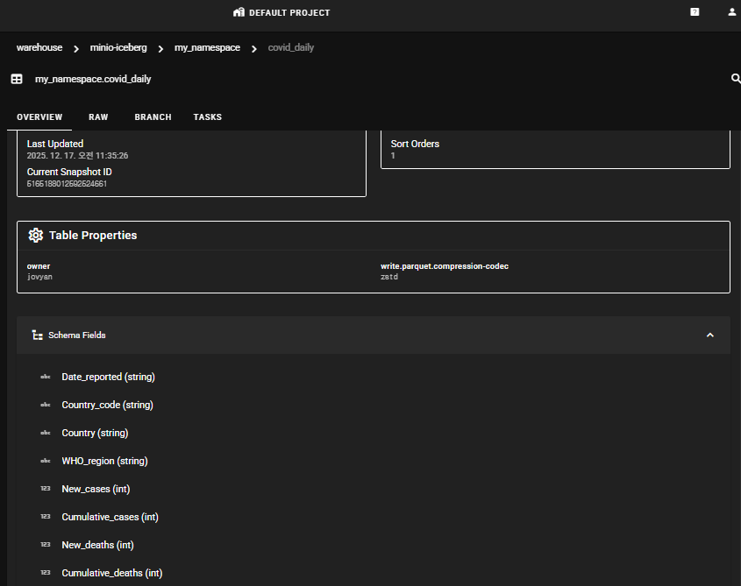Click the int type icon for New_cases

[46, 489]
